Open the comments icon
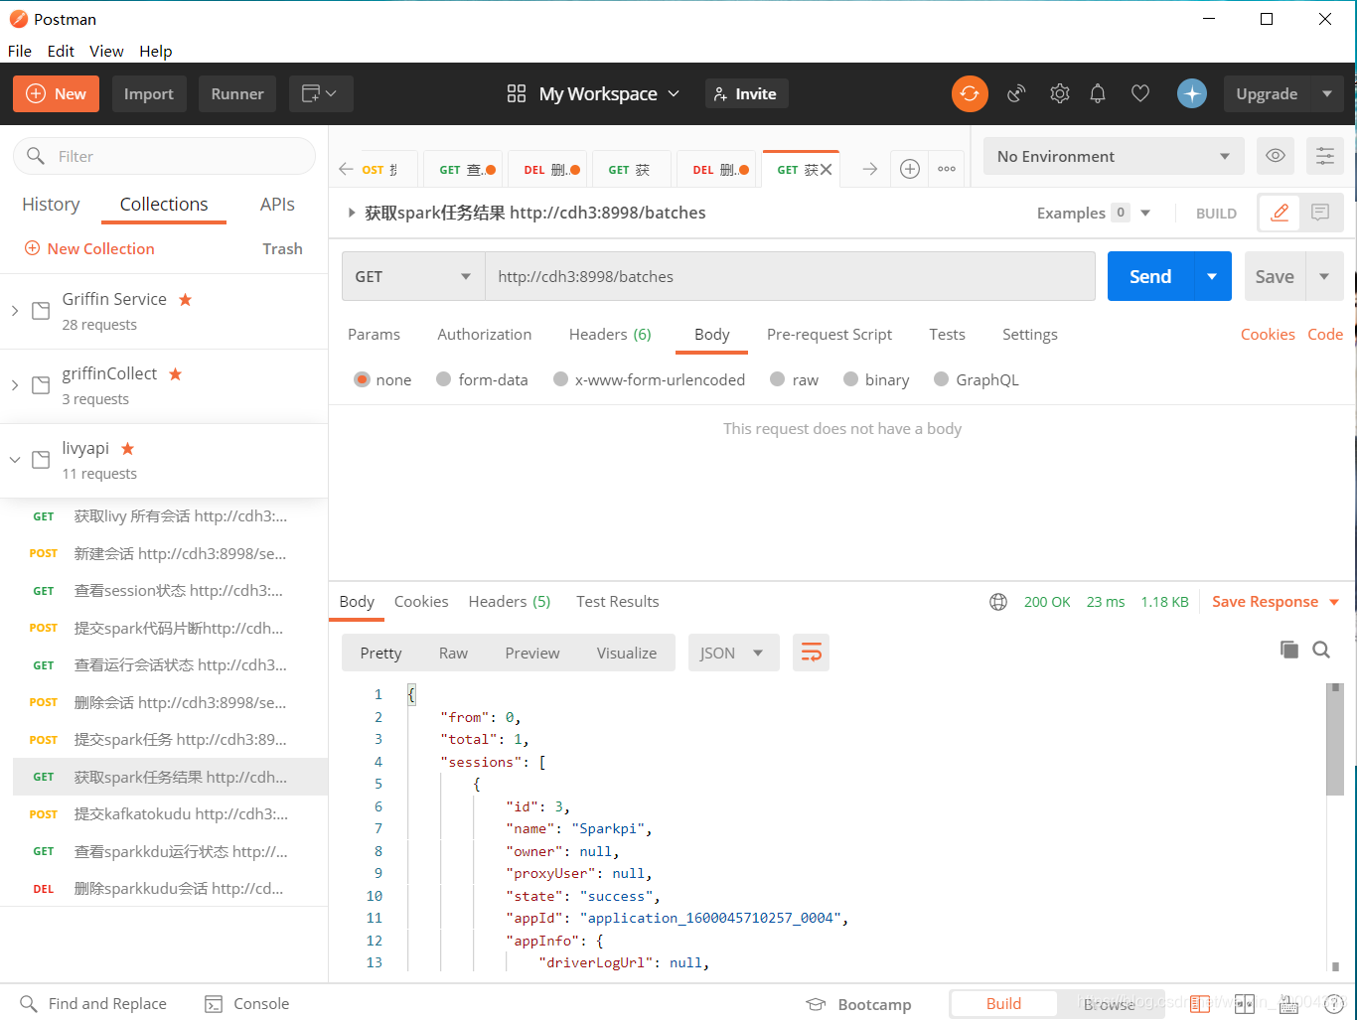This screenshot has height=1020, width=1357. [1320, 213]
